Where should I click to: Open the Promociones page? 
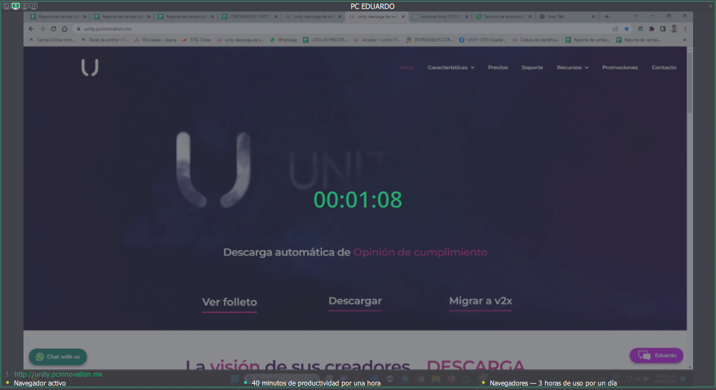(620, 67)
